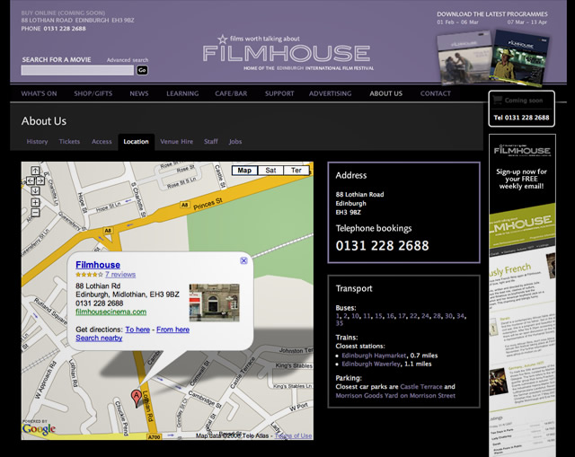The image size is (575, 457).
Task: Click the Go search button
Action: pyautogui.click(x=142, y=70)
